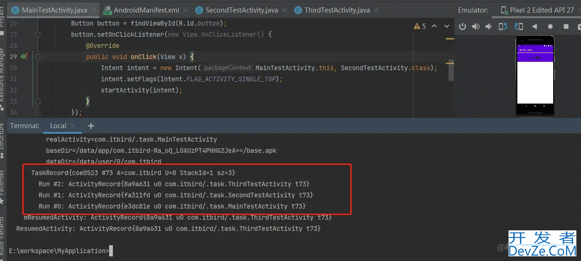Image resolution: width=581 pixels, height=261 pixels.
Task: Switch to AndroidManifest.xml editor tab
Action: [x=147, y=10]
